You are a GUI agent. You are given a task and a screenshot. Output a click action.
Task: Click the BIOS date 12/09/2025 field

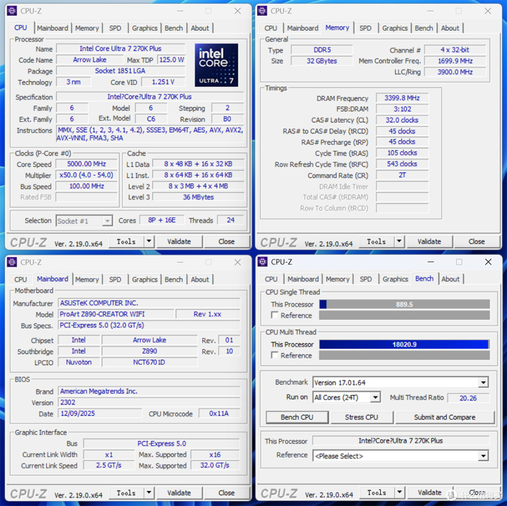100,413
